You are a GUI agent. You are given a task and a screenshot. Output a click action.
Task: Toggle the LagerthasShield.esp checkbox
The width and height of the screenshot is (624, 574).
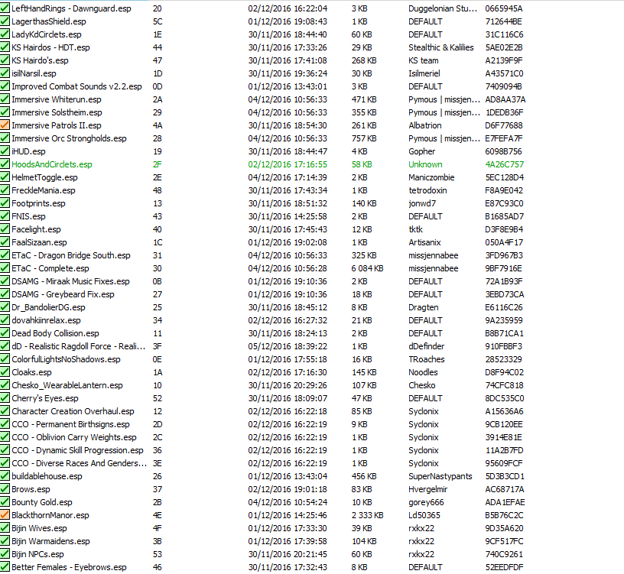pos(5,21)
